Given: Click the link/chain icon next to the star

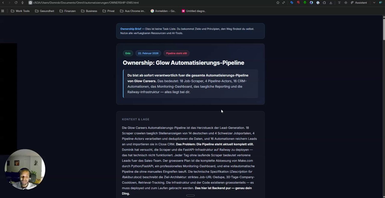Looking at the screenshot, I should click(284, 3).
